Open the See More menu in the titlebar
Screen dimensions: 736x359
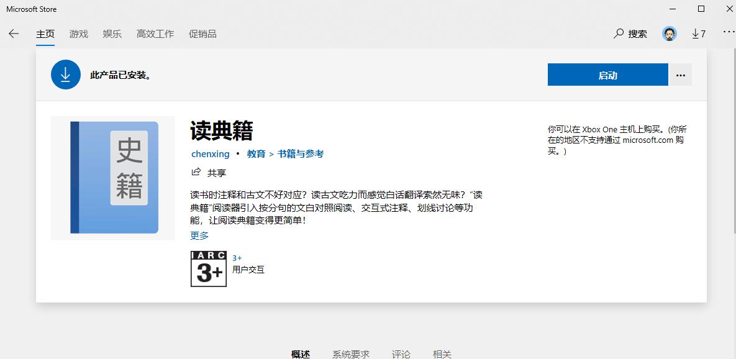pos(728,34)
